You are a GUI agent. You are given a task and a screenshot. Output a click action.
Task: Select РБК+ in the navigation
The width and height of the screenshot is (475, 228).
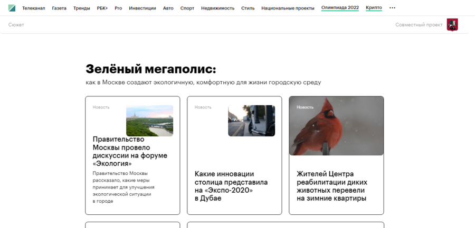tap(102, 8)
